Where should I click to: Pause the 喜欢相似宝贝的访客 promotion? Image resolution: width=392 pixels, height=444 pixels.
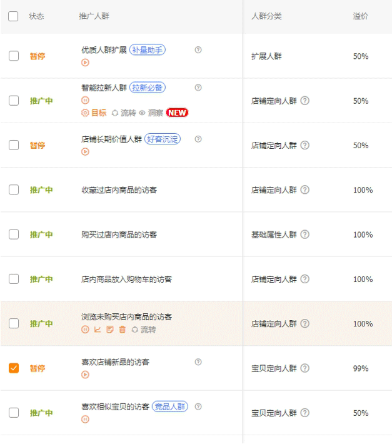click(85, 419)
